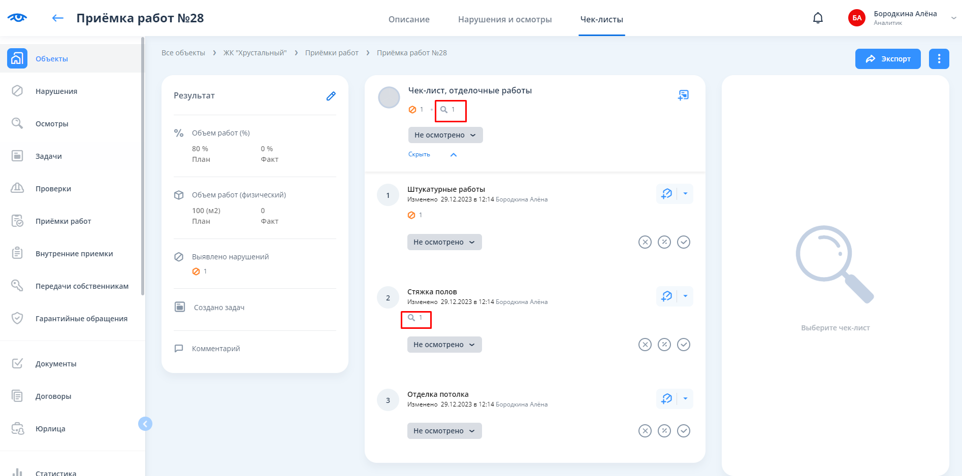This screenshot has width=962, height=476.
Task: Set Отделка потолка as partially accepted
Action: point(664,431)
